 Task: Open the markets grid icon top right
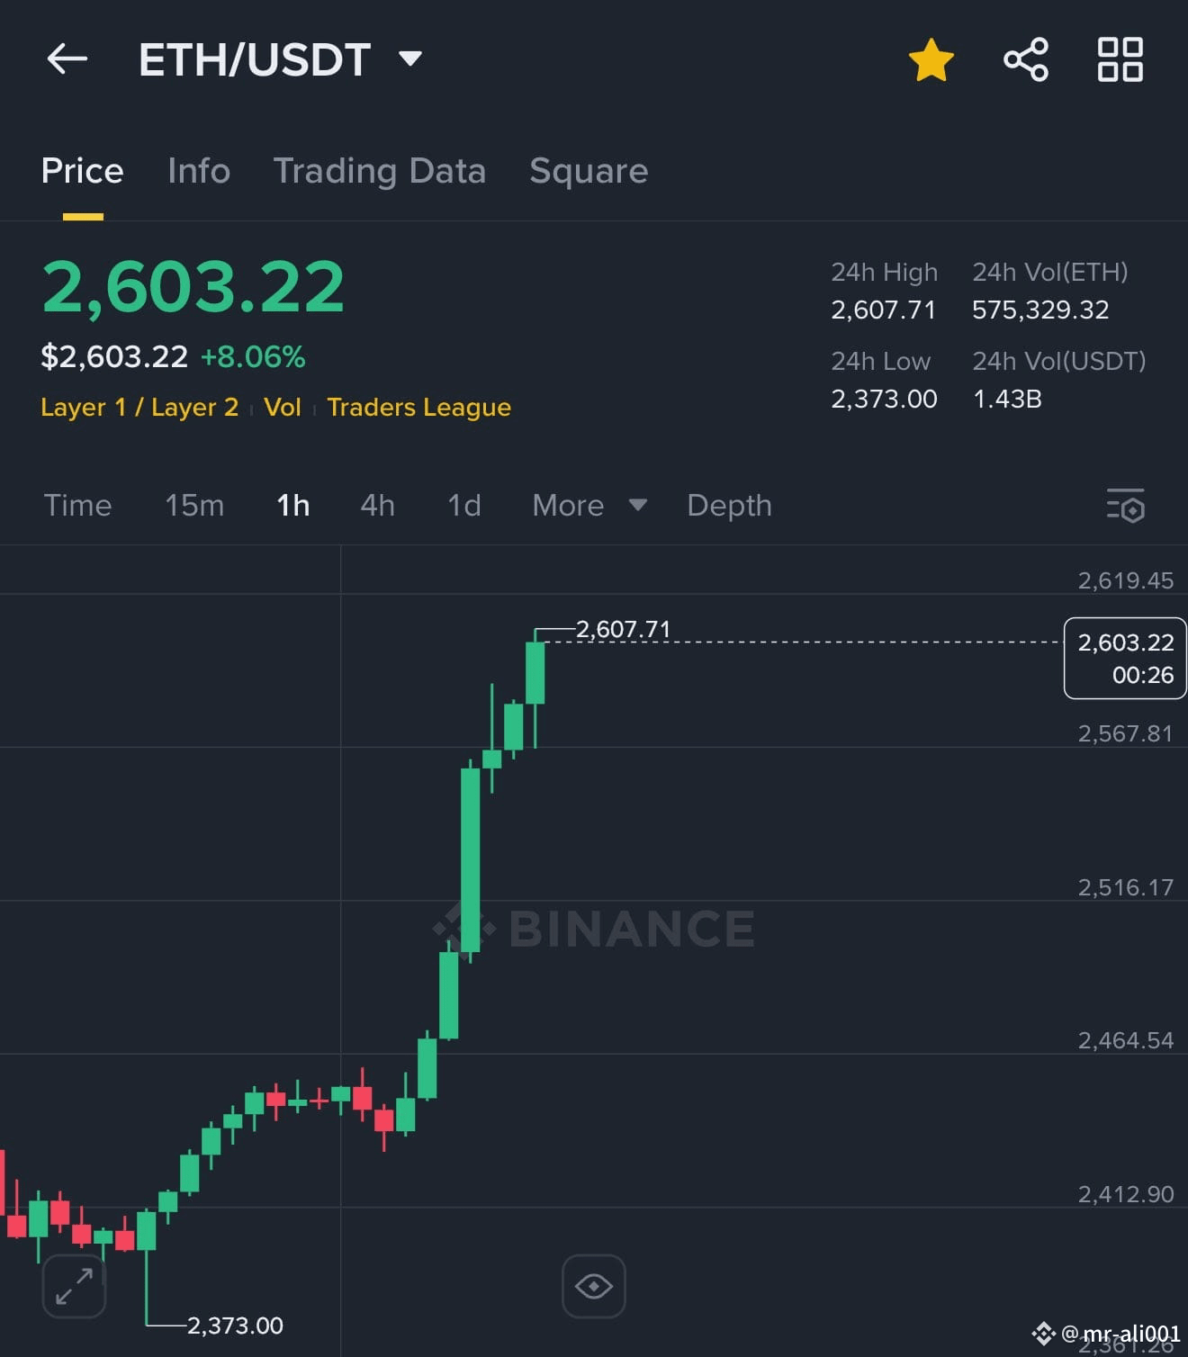pos(1120,59)
